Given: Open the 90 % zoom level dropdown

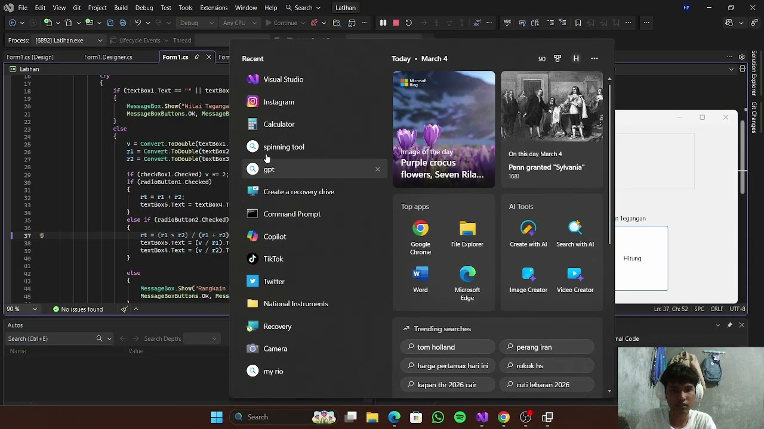Looking at the screenshot, I should (x=21, y=309).
